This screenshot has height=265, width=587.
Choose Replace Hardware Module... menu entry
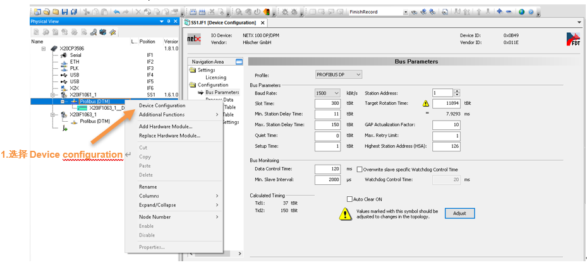[169, 136]
